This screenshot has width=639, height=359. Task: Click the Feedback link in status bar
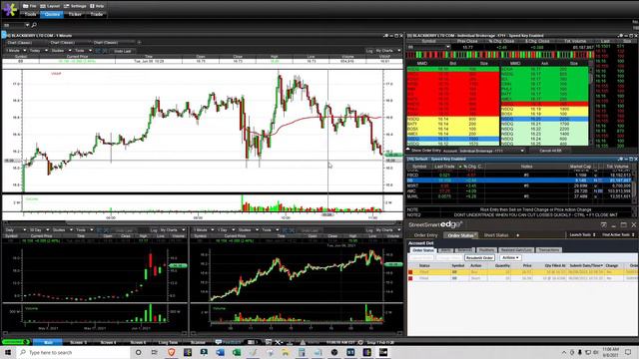pos(229,342)
